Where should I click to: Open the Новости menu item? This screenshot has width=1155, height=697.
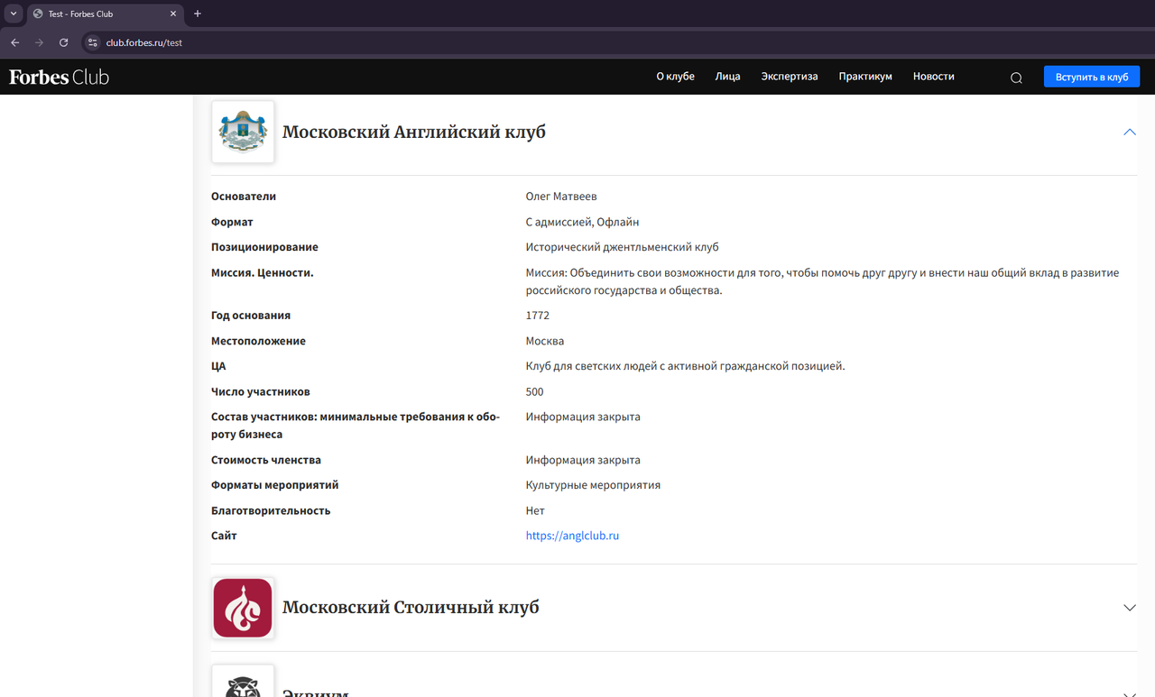click(933, 77)
